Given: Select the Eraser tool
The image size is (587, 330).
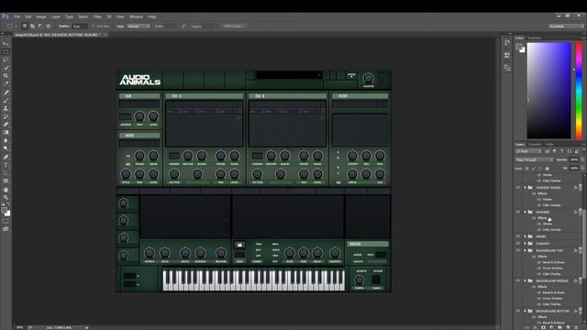Looking at the screenshot, I should (6, 125).
